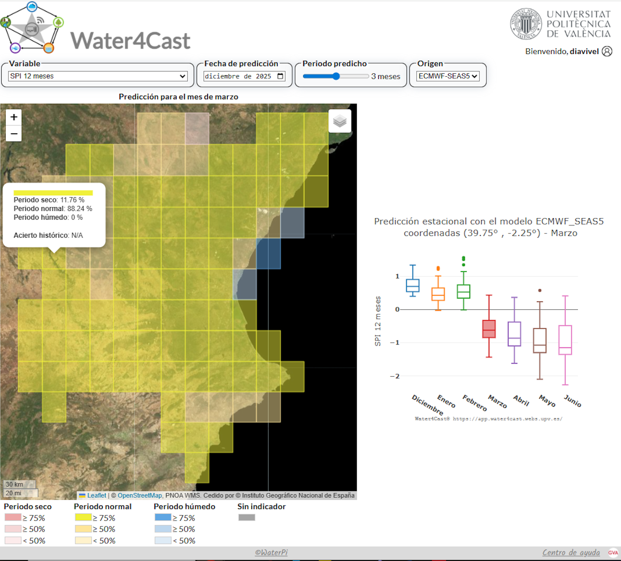Open the calendar picker in prediction date
This screenshot has height=561, width=621.
tap(280, 76)
